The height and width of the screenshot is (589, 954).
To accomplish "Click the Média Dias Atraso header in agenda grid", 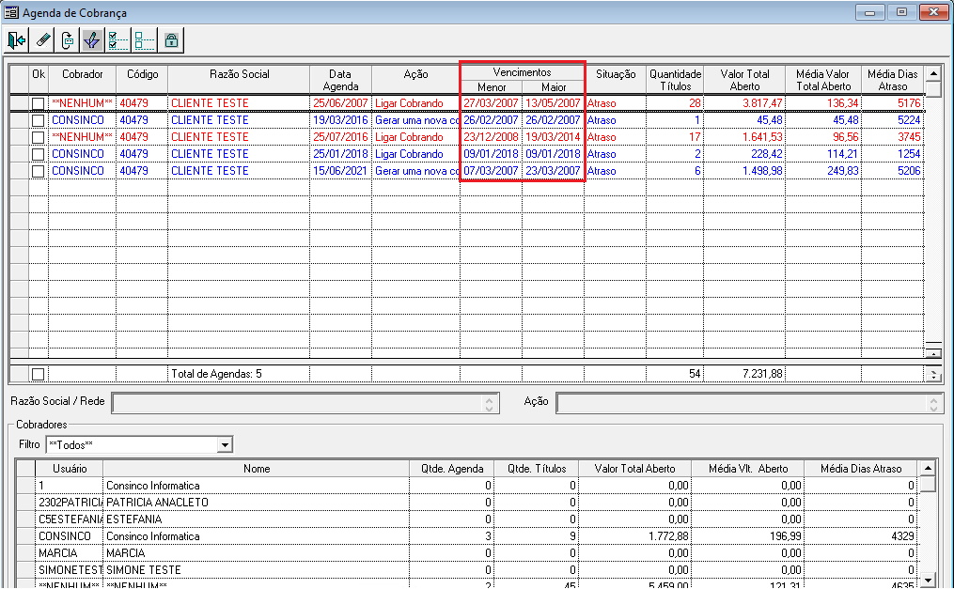I will point(893,80).
